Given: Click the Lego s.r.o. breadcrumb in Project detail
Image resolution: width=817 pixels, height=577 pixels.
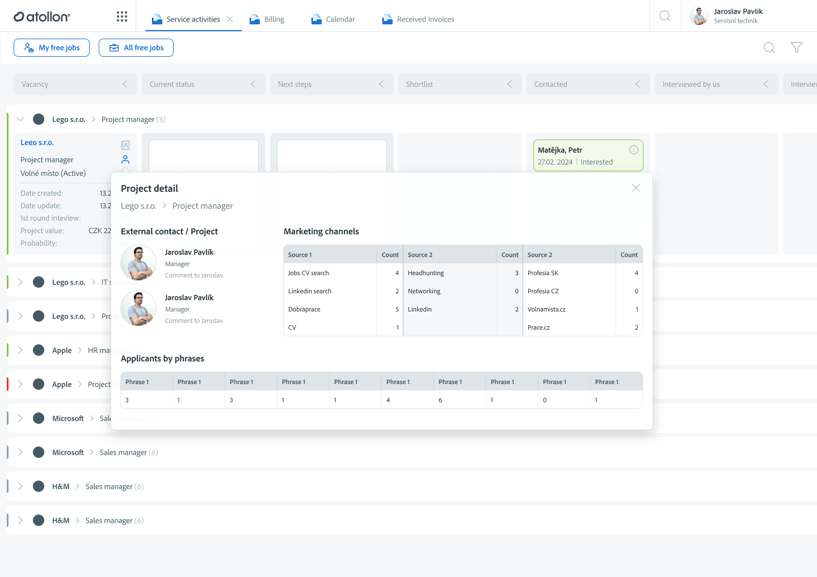Looking at the screenshot, I should pyautogui.click(x=138, y=205).
